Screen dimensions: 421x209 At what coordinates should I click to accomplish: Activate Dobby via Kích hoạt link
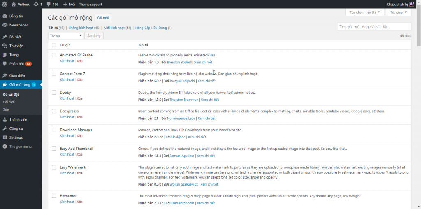tap(67, 98)
